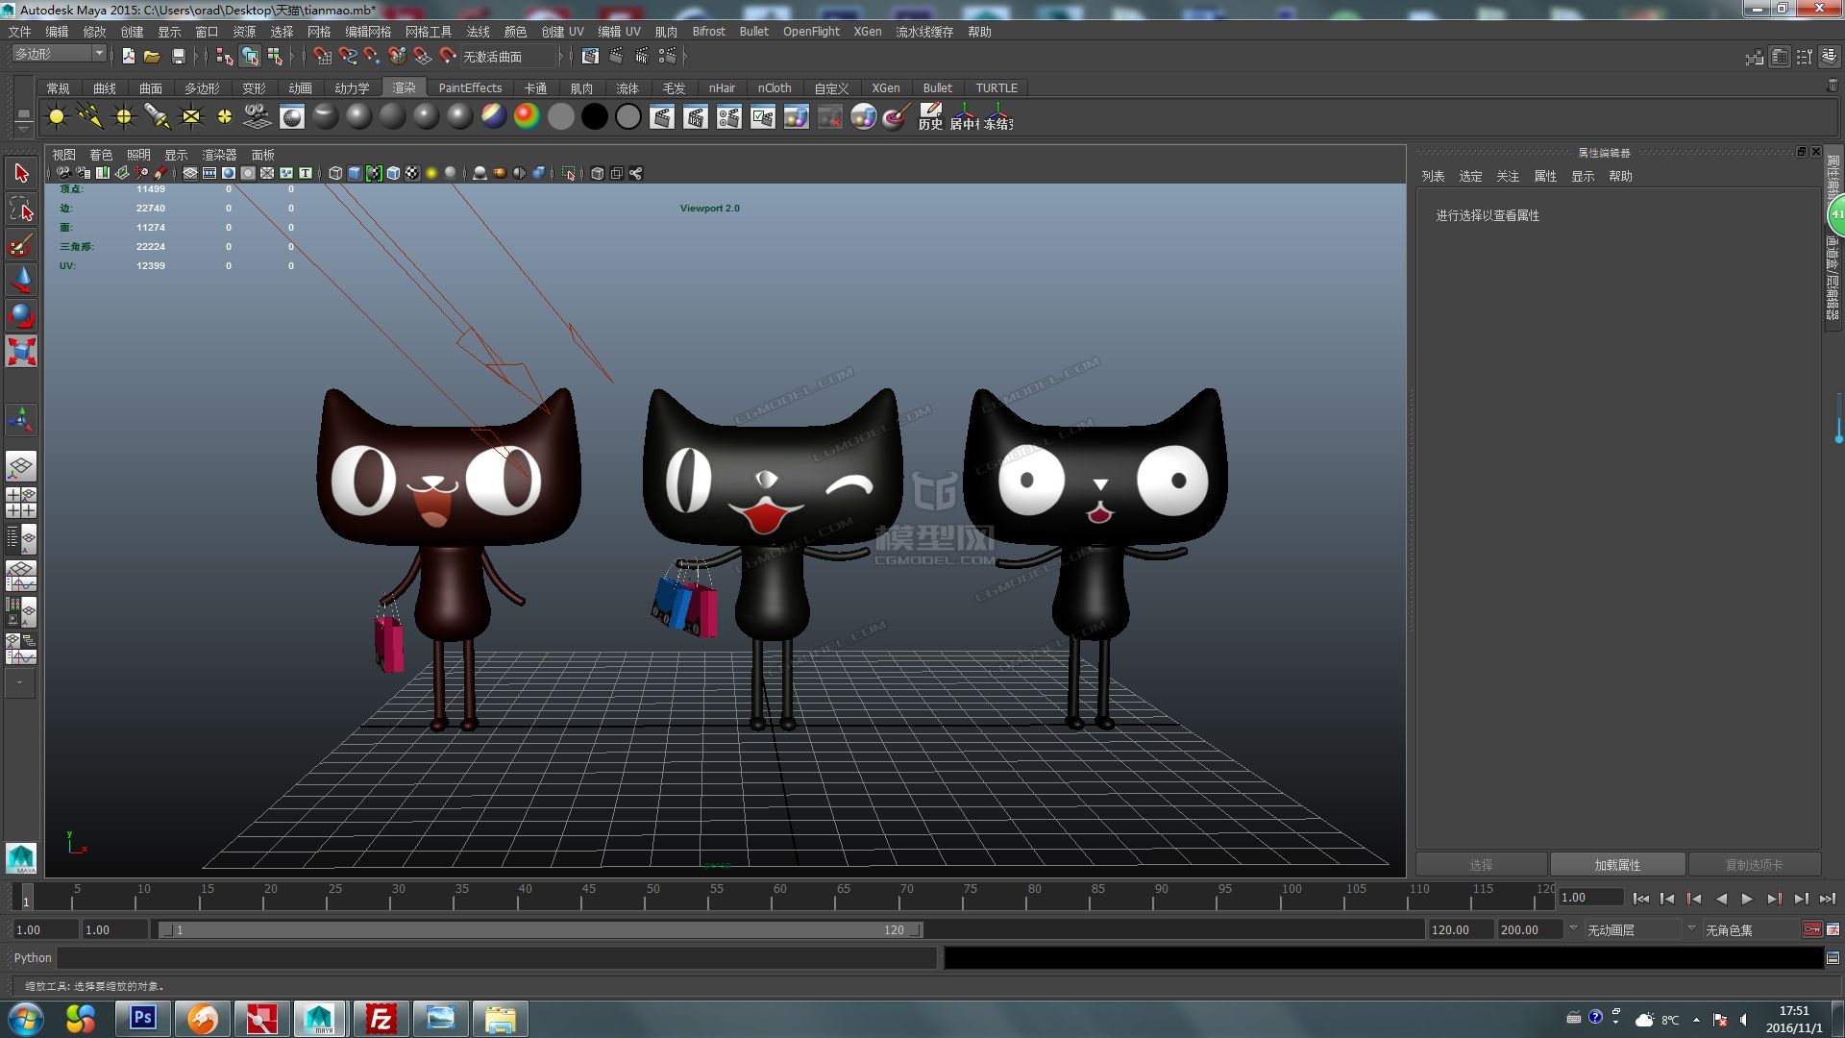Toggle use all lights in viewport
The width and height of the screenshot is (1845, 1038).
[x=431, y=173]
